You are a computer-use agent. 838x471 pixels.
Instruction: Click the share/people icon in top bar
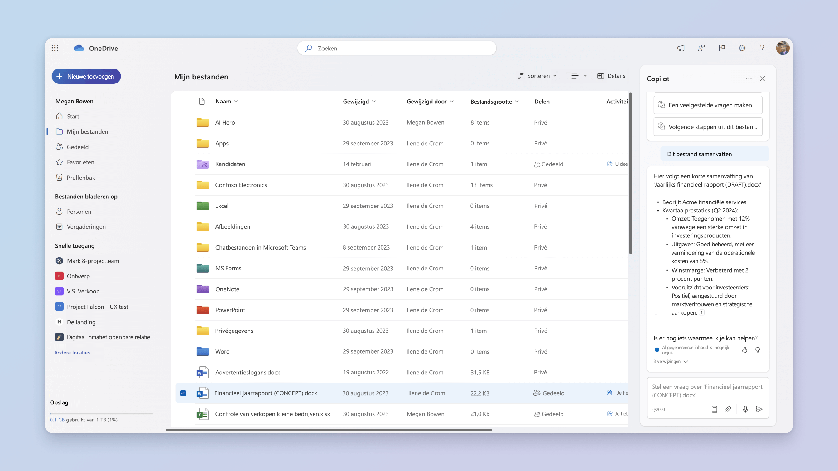701,48
